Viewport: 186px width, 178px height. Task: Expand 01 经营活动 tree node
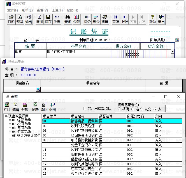[x=10, y=120]
